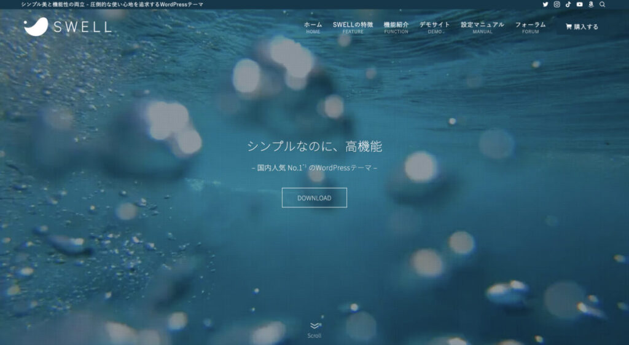Click the Amazon icon in top bar
Image resolution: width=629 pixels, height=345 pixels.
[x=591, y=4]
